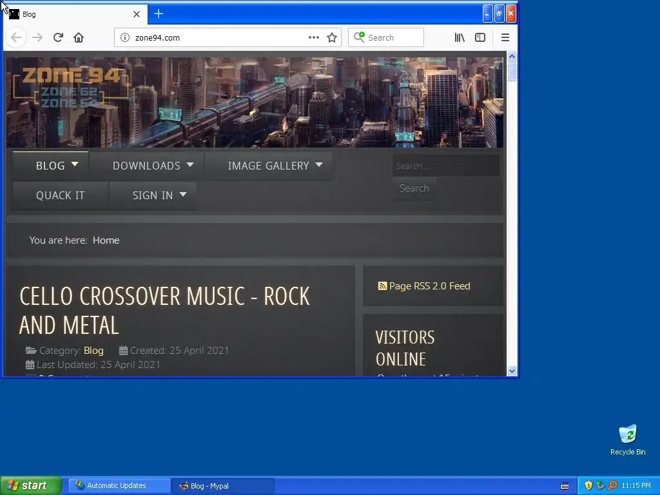
Task: Open the QUACK IT menu item
Action: [x=60, y=196]
